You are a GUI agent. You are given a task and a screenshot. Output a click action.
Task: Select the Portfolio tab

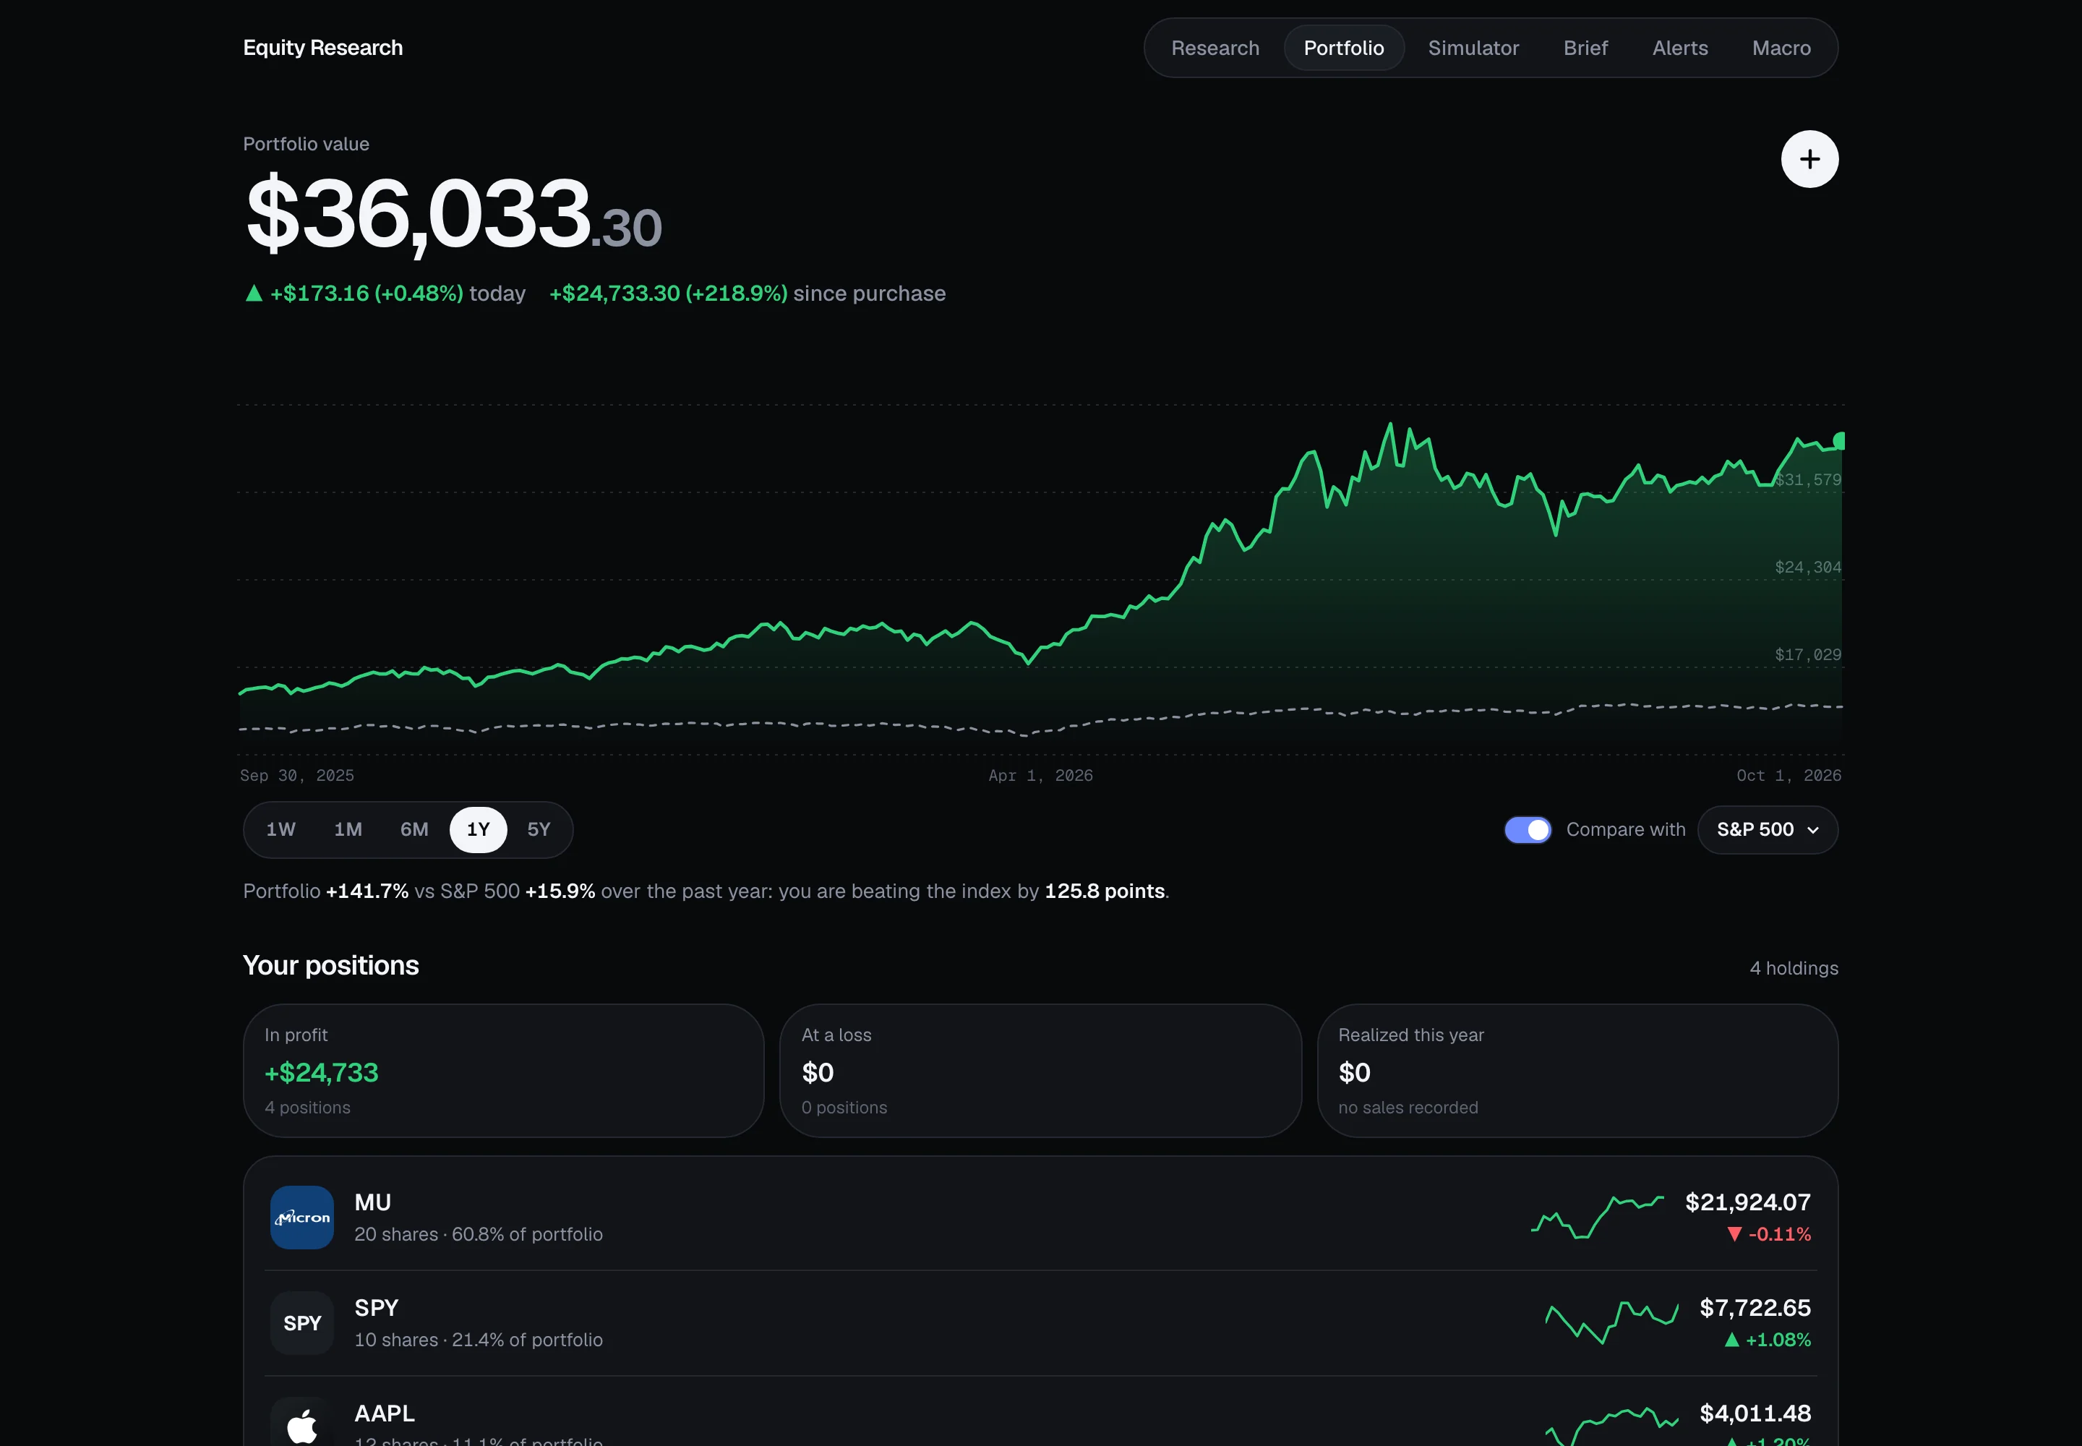click(x=1344, y=48)
